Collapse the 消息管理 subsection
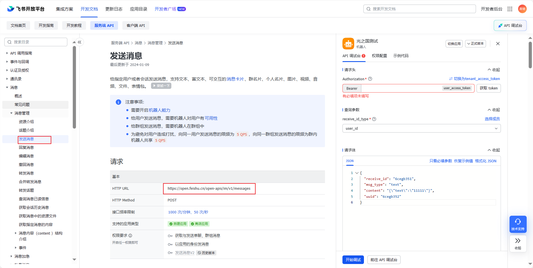Viewport: 533px width, 268px height. [x=11, y=113]
